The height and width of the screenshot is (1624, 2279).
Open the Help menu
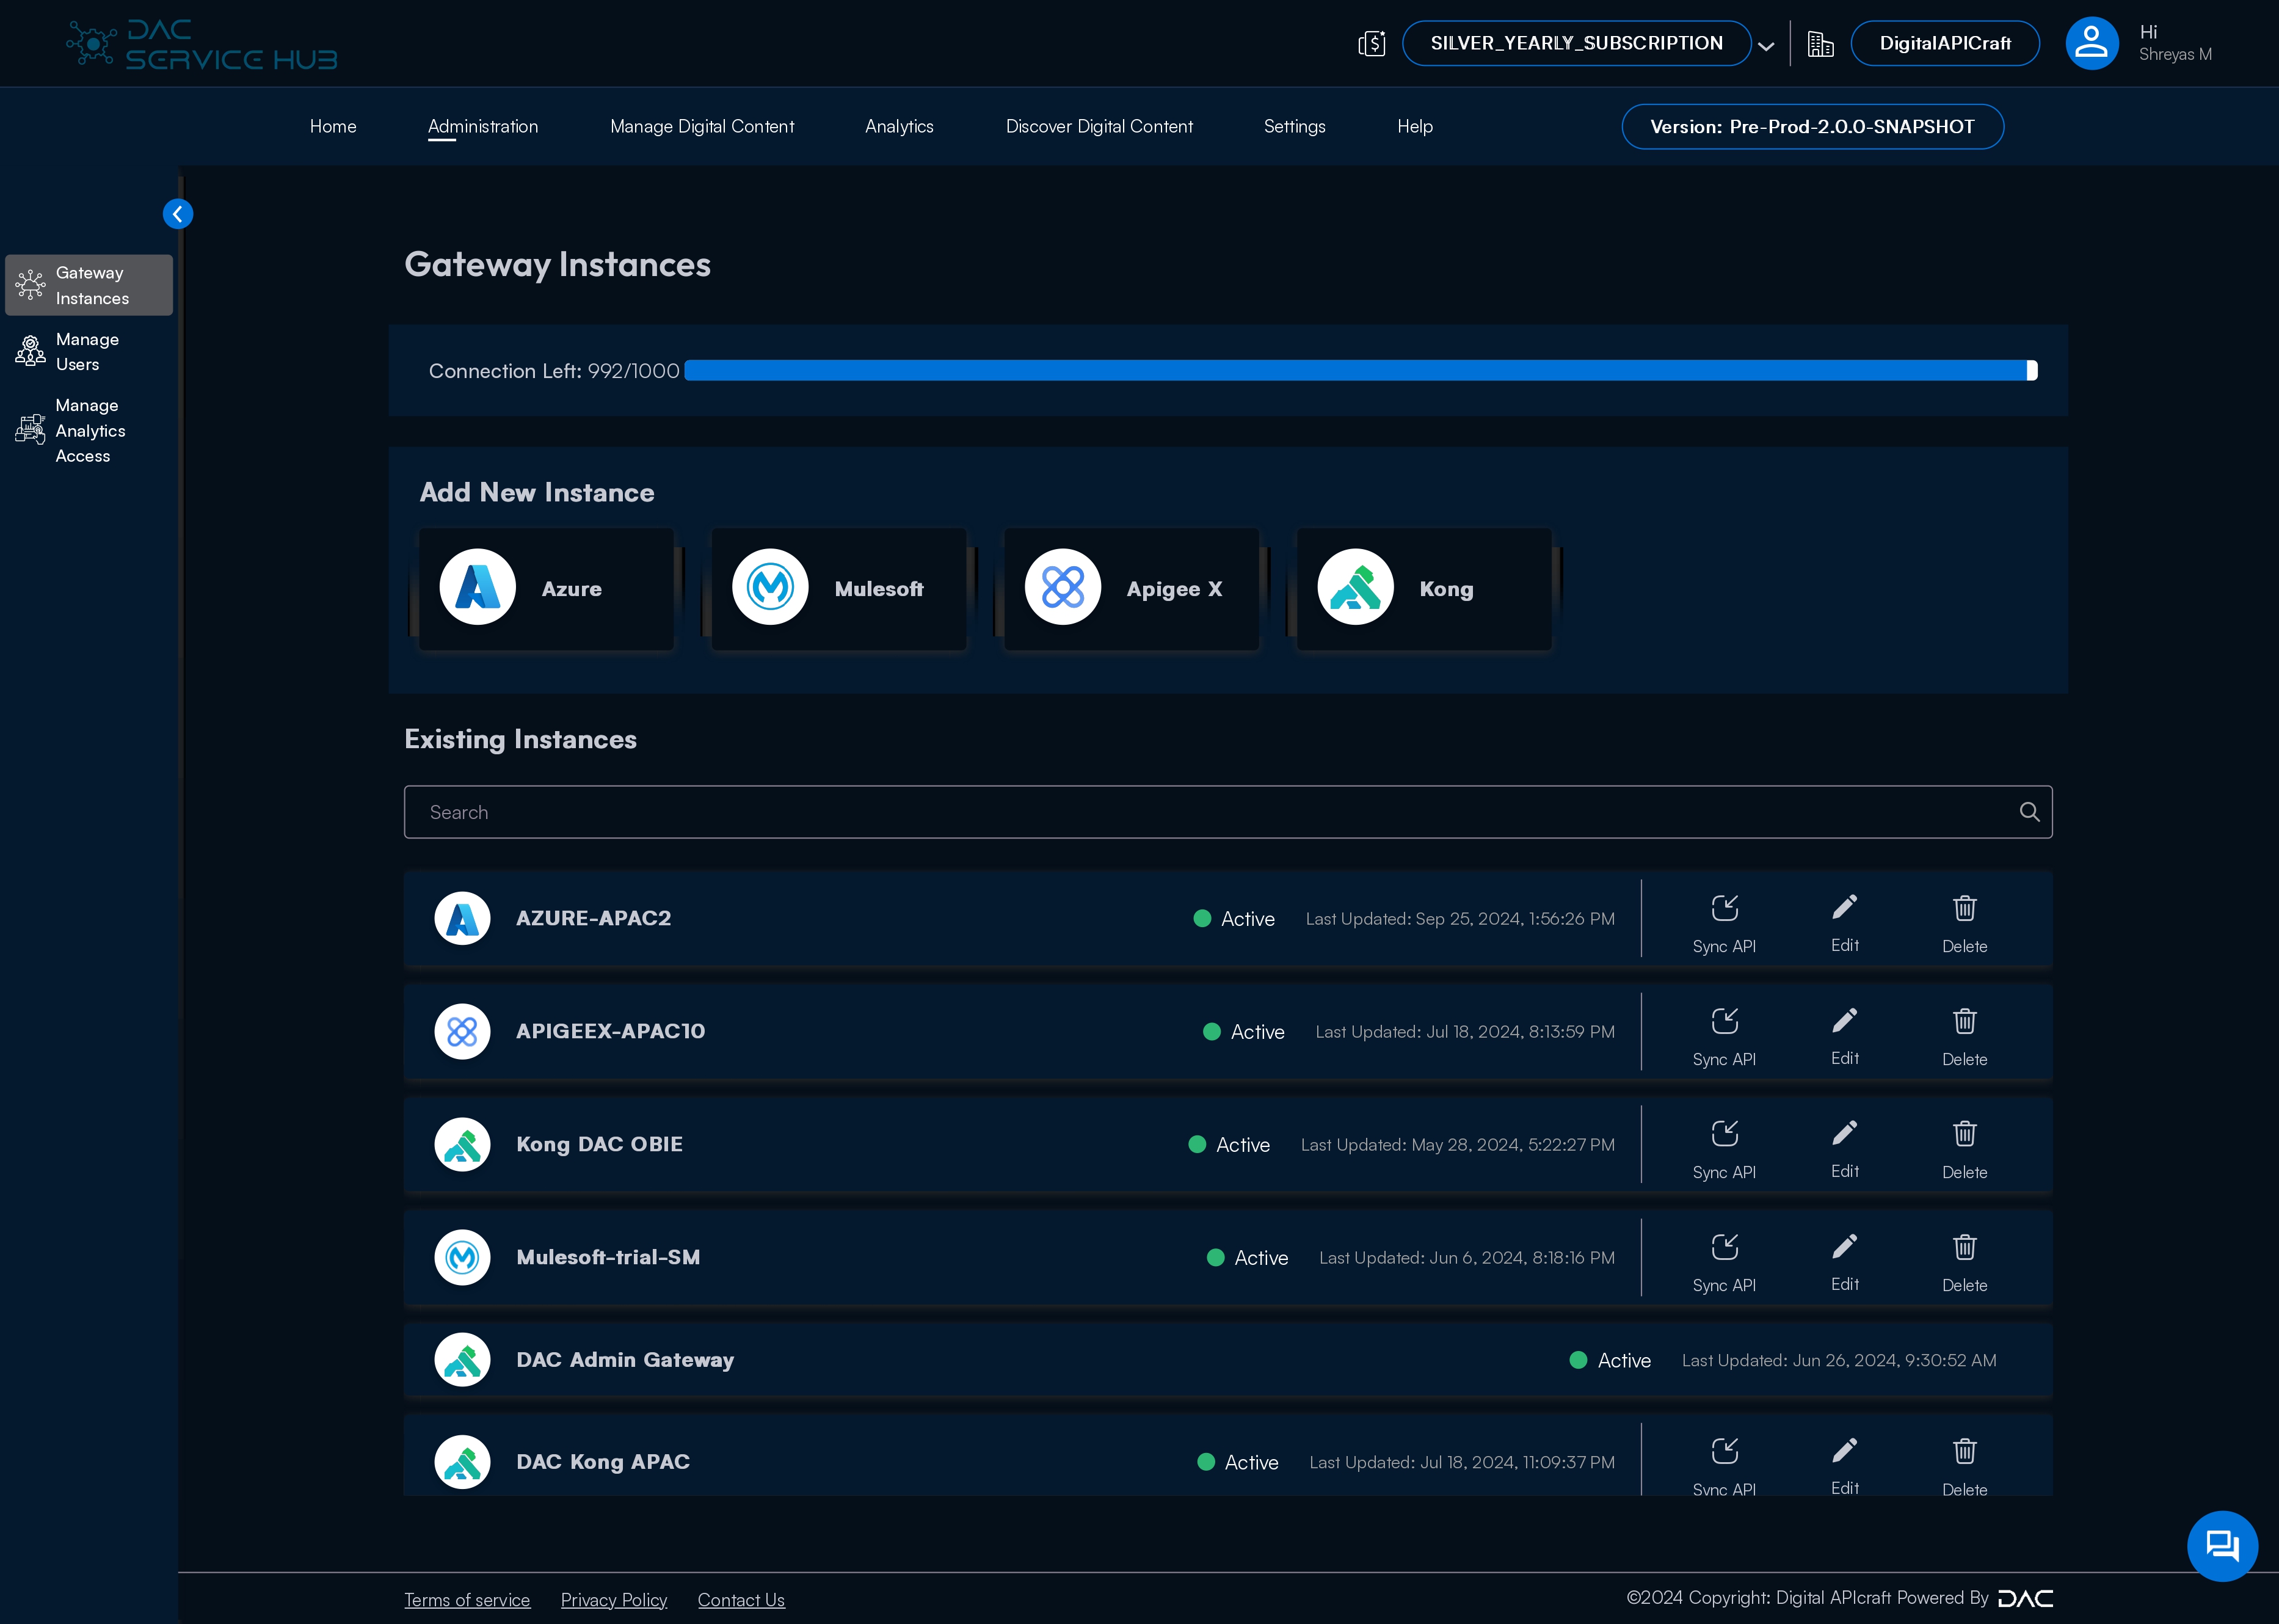(1414, 126)
